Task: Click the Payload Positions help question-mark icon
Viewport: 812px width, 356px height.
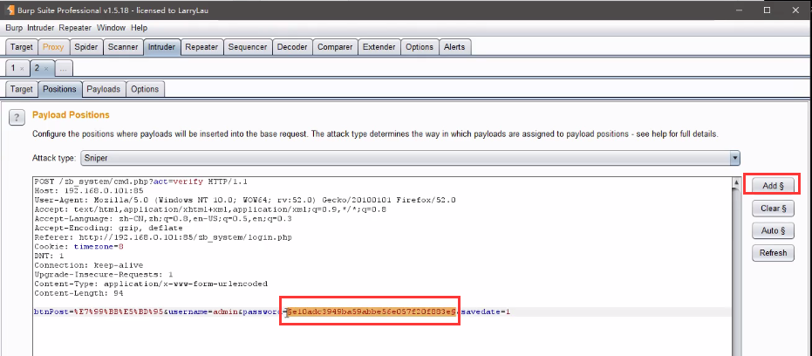Action: click(16, 117)
